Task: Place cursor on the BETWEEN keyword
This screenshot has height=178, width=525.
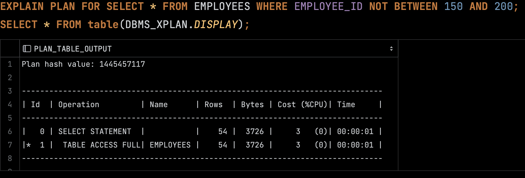Action: [416, 6]
